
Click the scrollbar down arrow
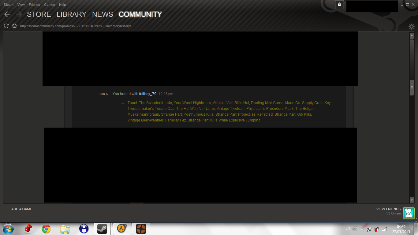(412, 200)
